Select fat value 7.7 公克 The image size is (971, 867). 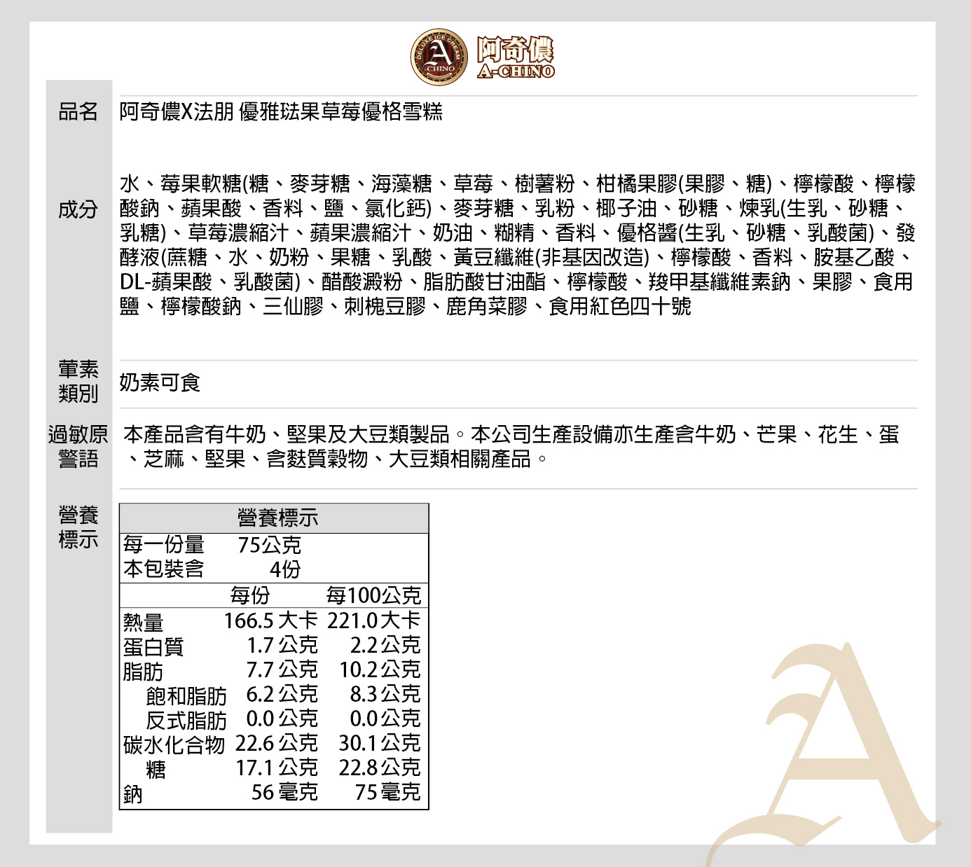point(282,670)
